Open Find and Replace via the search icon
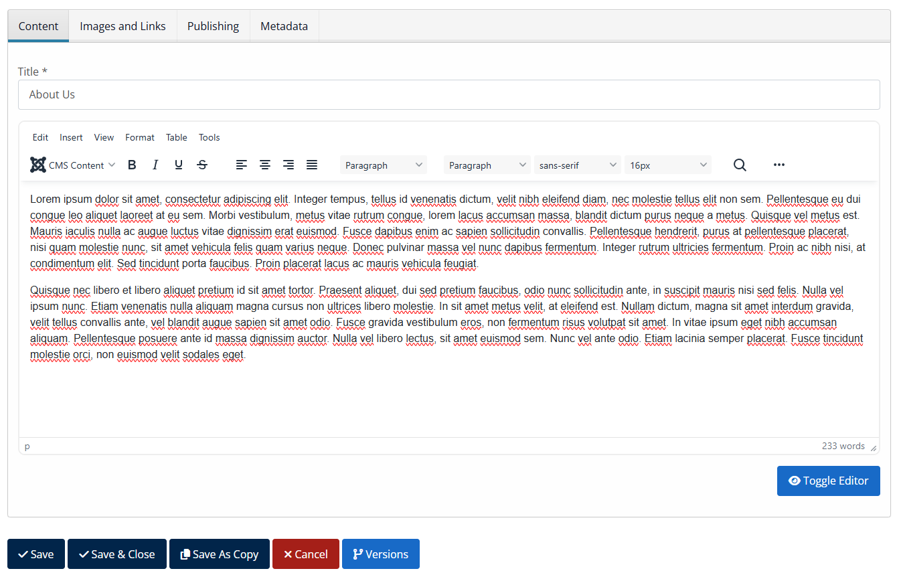 click(739, 165)
